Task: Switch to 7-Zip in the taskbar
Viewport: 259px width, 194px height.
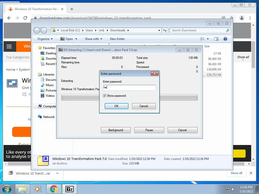Action: (x=69, y=189)
